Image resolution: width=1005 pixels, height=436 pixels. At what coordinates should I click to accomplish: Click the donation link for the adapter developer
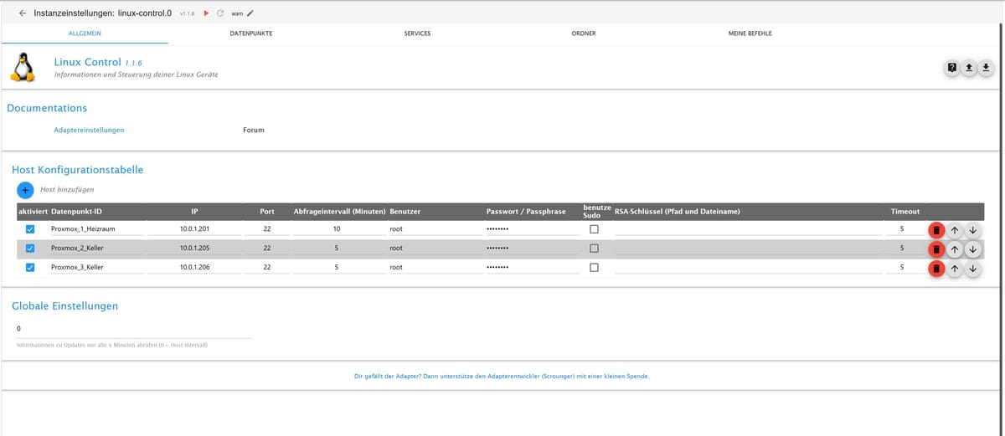click(x=502, y=376)
